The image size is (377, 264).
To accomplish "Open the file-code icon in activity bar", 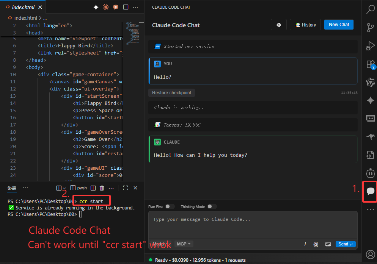I will point(371,155).
